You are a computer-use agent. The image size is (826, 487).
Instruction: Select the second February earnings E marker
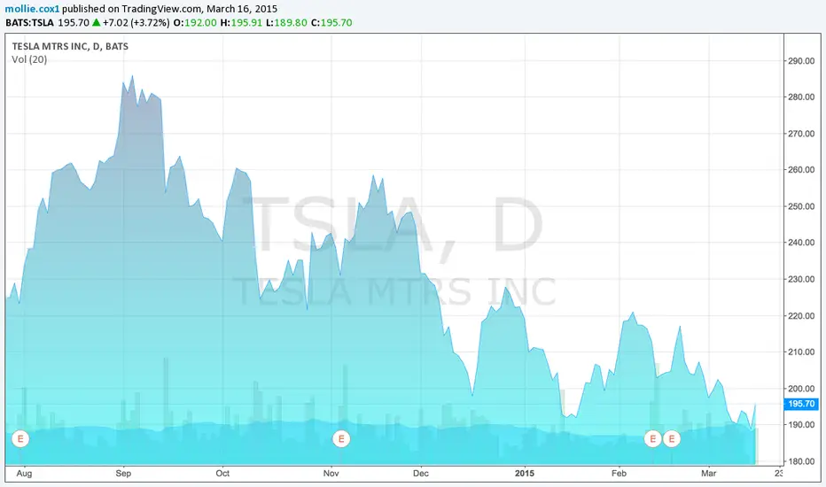(672, 438)
